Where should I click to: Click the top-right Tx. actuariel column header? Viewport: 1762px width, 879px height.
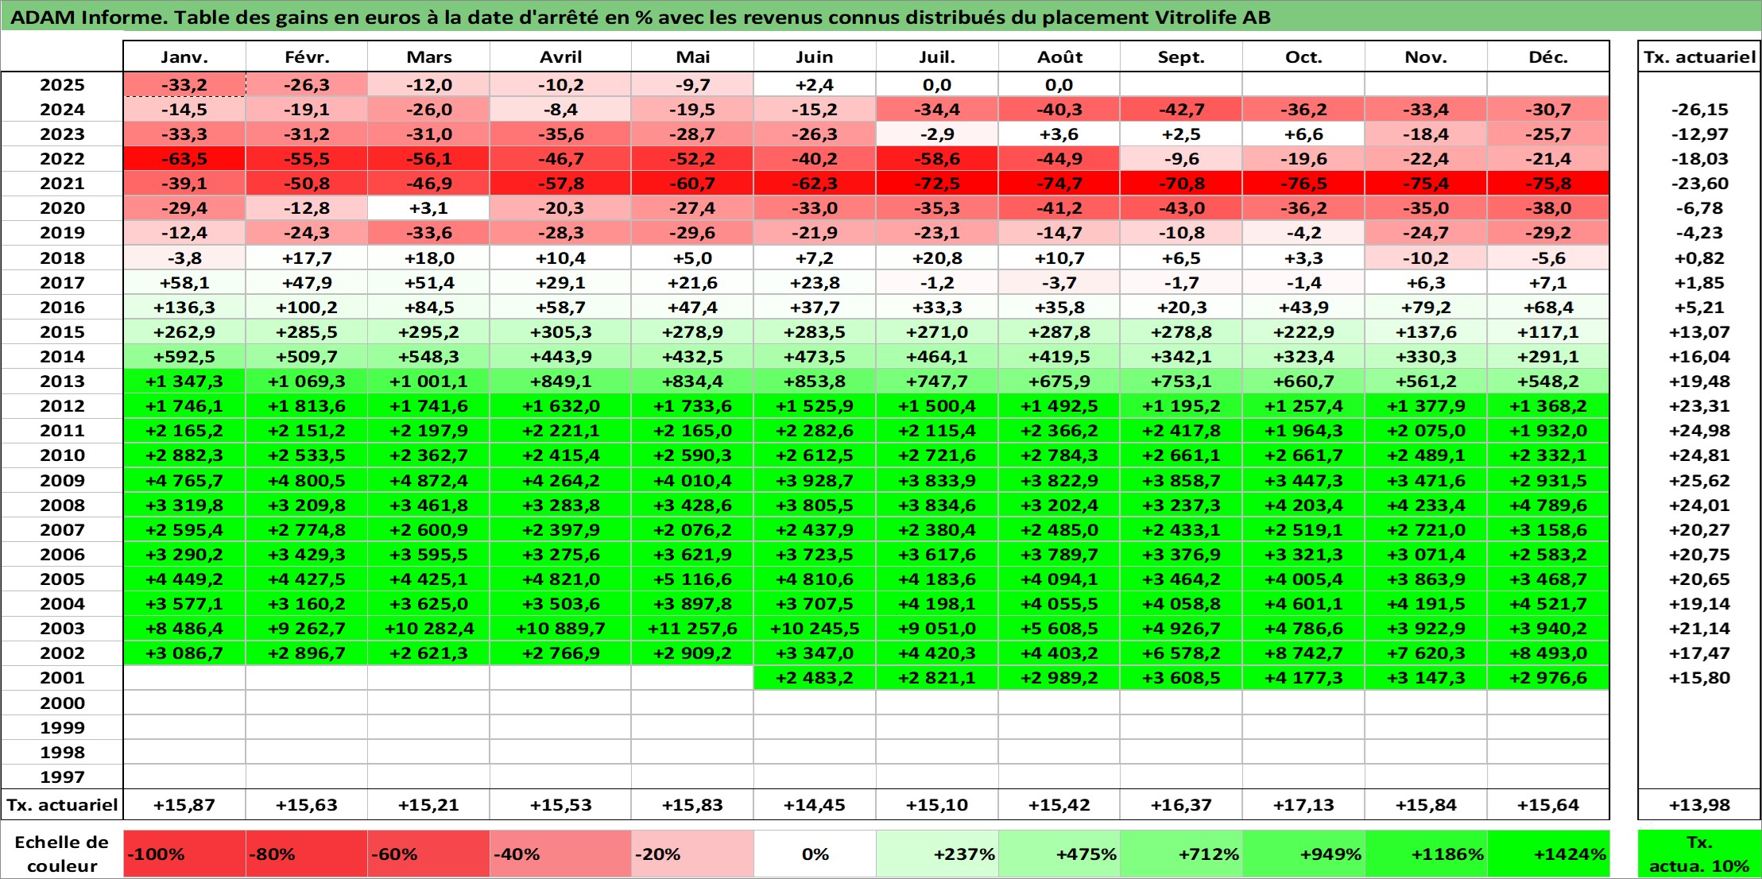(x=1699, y=56)
